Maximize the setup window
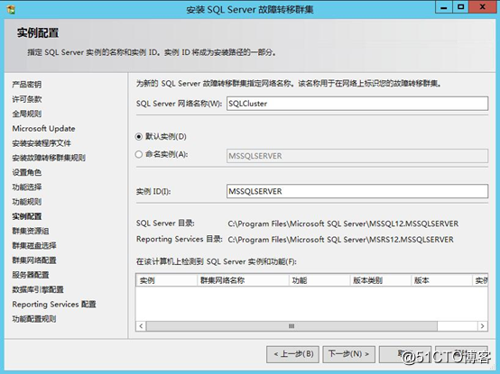 tap(460, 7)
